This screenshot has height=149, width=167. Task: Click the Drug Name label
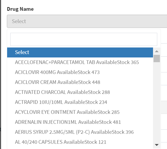pyautogui.click(x=20, y=9)
